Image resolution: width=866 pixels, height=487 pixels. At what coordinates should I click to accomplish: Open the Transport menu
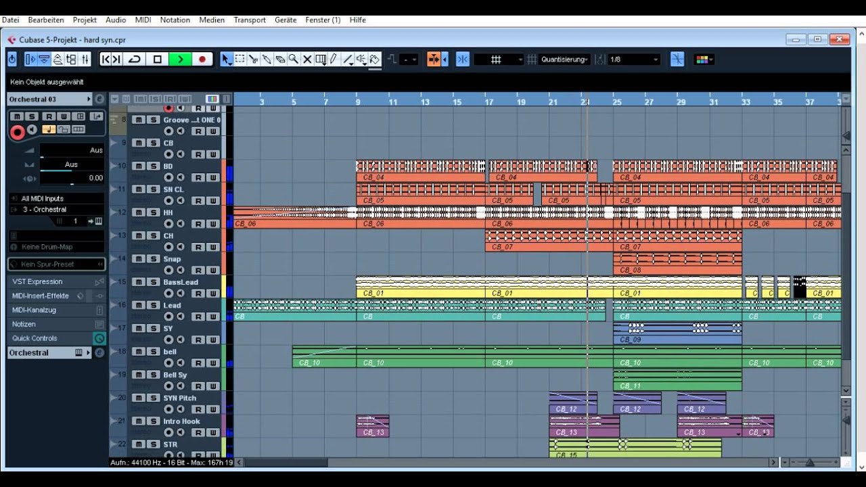250,20
